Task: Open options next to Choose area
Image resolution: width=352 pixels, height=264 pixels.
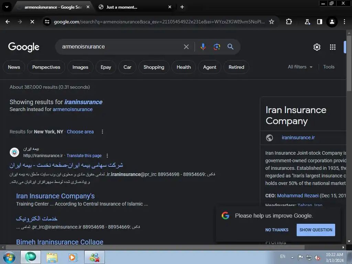Action: [102, 132]
